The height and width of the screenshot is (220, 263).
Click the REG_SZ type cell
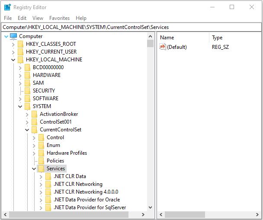(x=220, y=47)
